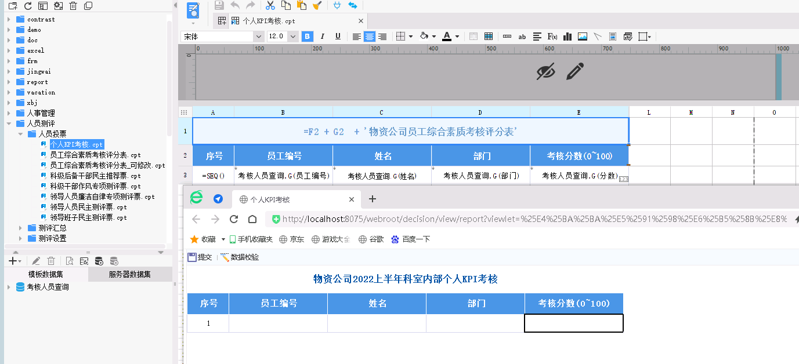The image size is (799, 364).
Task: Expand the 考核人员查询 dataset node
Action: coord(9,287)
